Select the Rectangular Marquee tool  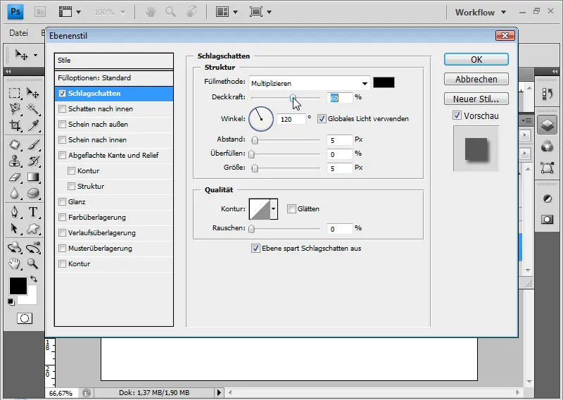[x=14, y=93]
